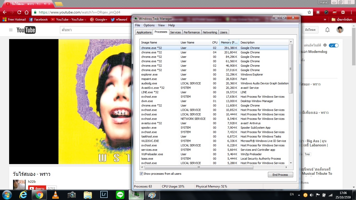Sort processes by User Name column

(x=195, y=42)
